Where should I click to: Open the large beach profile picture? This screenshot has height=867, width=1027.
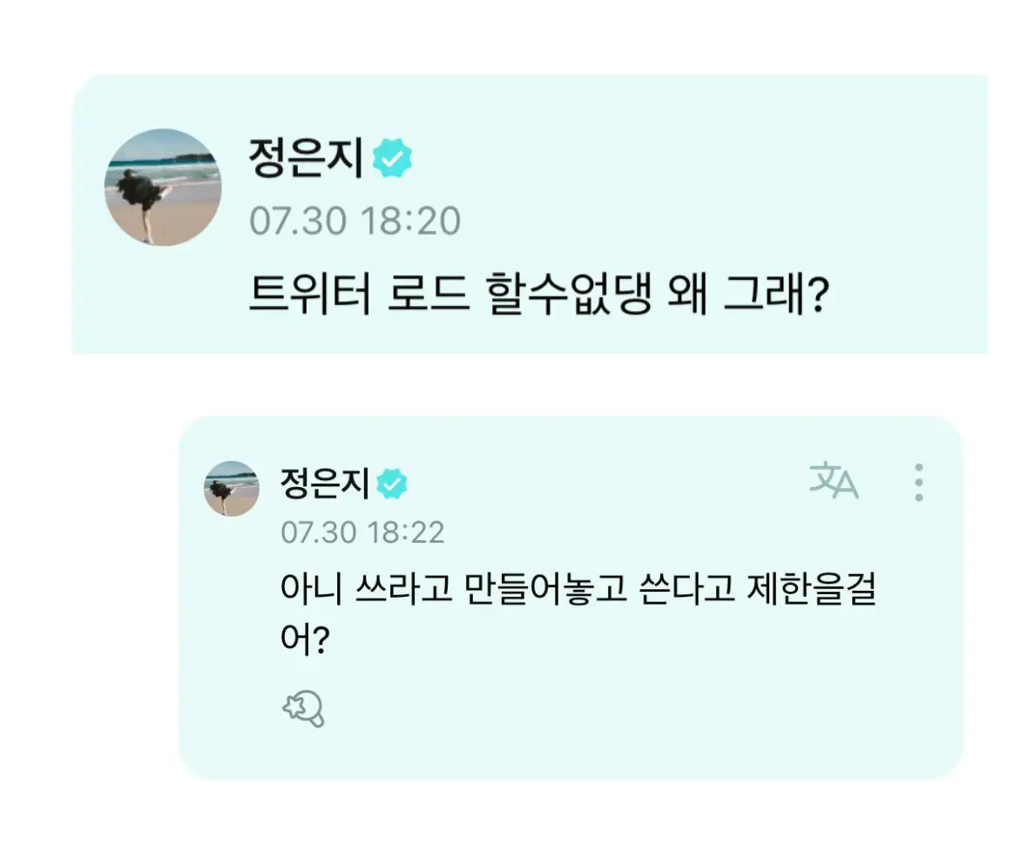(163, 187)
